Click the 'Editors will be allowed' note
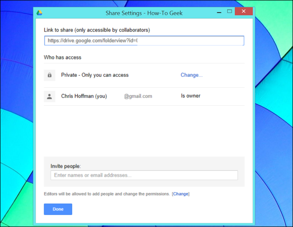This screenshot has height=227, width=293. pyautogui.click(x=107, y=194)
